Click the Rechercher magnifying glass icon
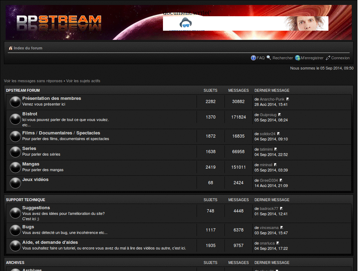This screenshot has height=271, width=362. click(269, 58)
